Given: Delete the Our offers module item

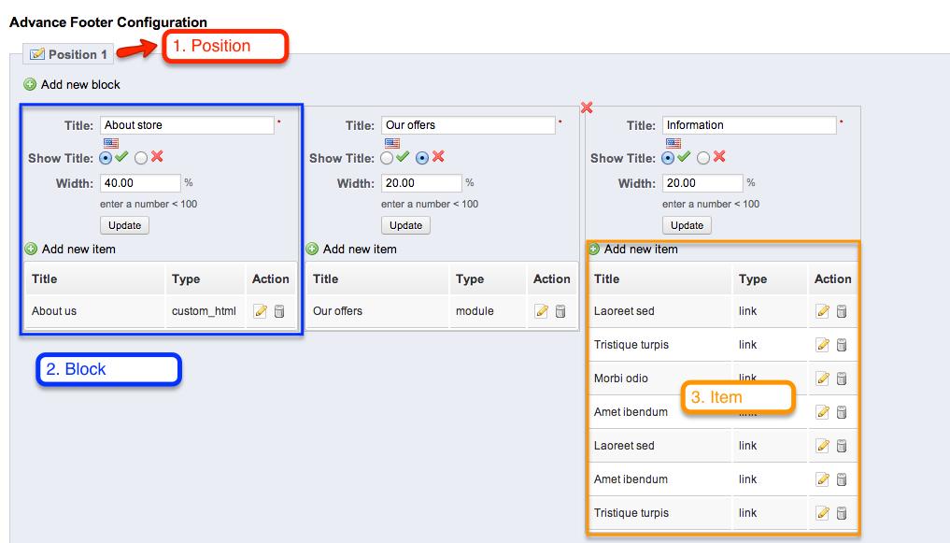Looking at the screenshot, I should tap(560, 311).
